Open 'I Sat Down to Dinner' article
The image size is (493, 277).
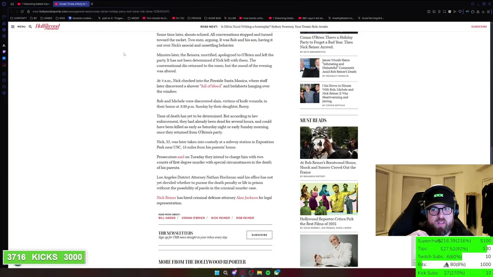coord(338,93)
